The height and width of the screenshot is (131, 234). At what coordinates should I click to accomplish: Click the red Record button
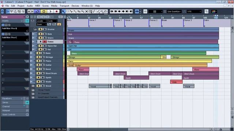[57, 11]
